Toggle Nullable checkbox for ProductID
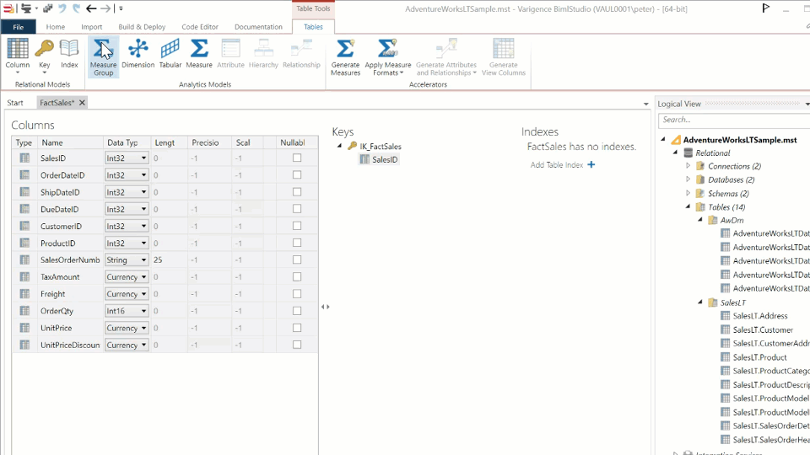 pyautogui.click(x=297, y=243)
